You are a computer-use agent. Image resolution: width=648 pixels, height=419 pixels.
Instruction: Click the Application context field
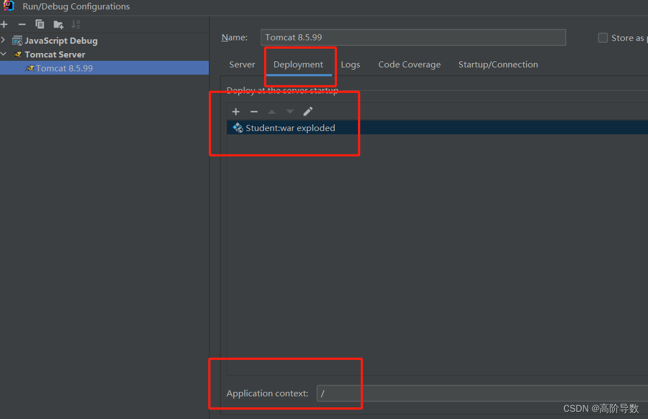tap(482, 394)
